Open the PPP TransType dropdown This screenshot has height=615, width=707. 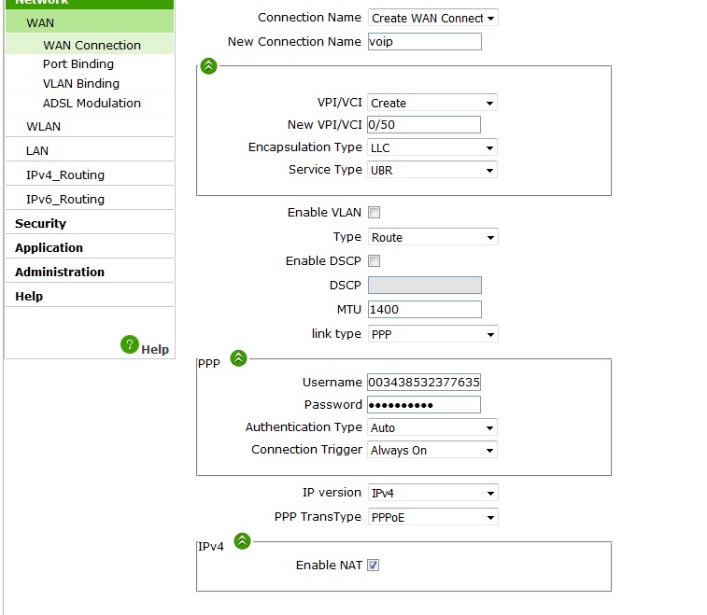click(x=432, y=517)
